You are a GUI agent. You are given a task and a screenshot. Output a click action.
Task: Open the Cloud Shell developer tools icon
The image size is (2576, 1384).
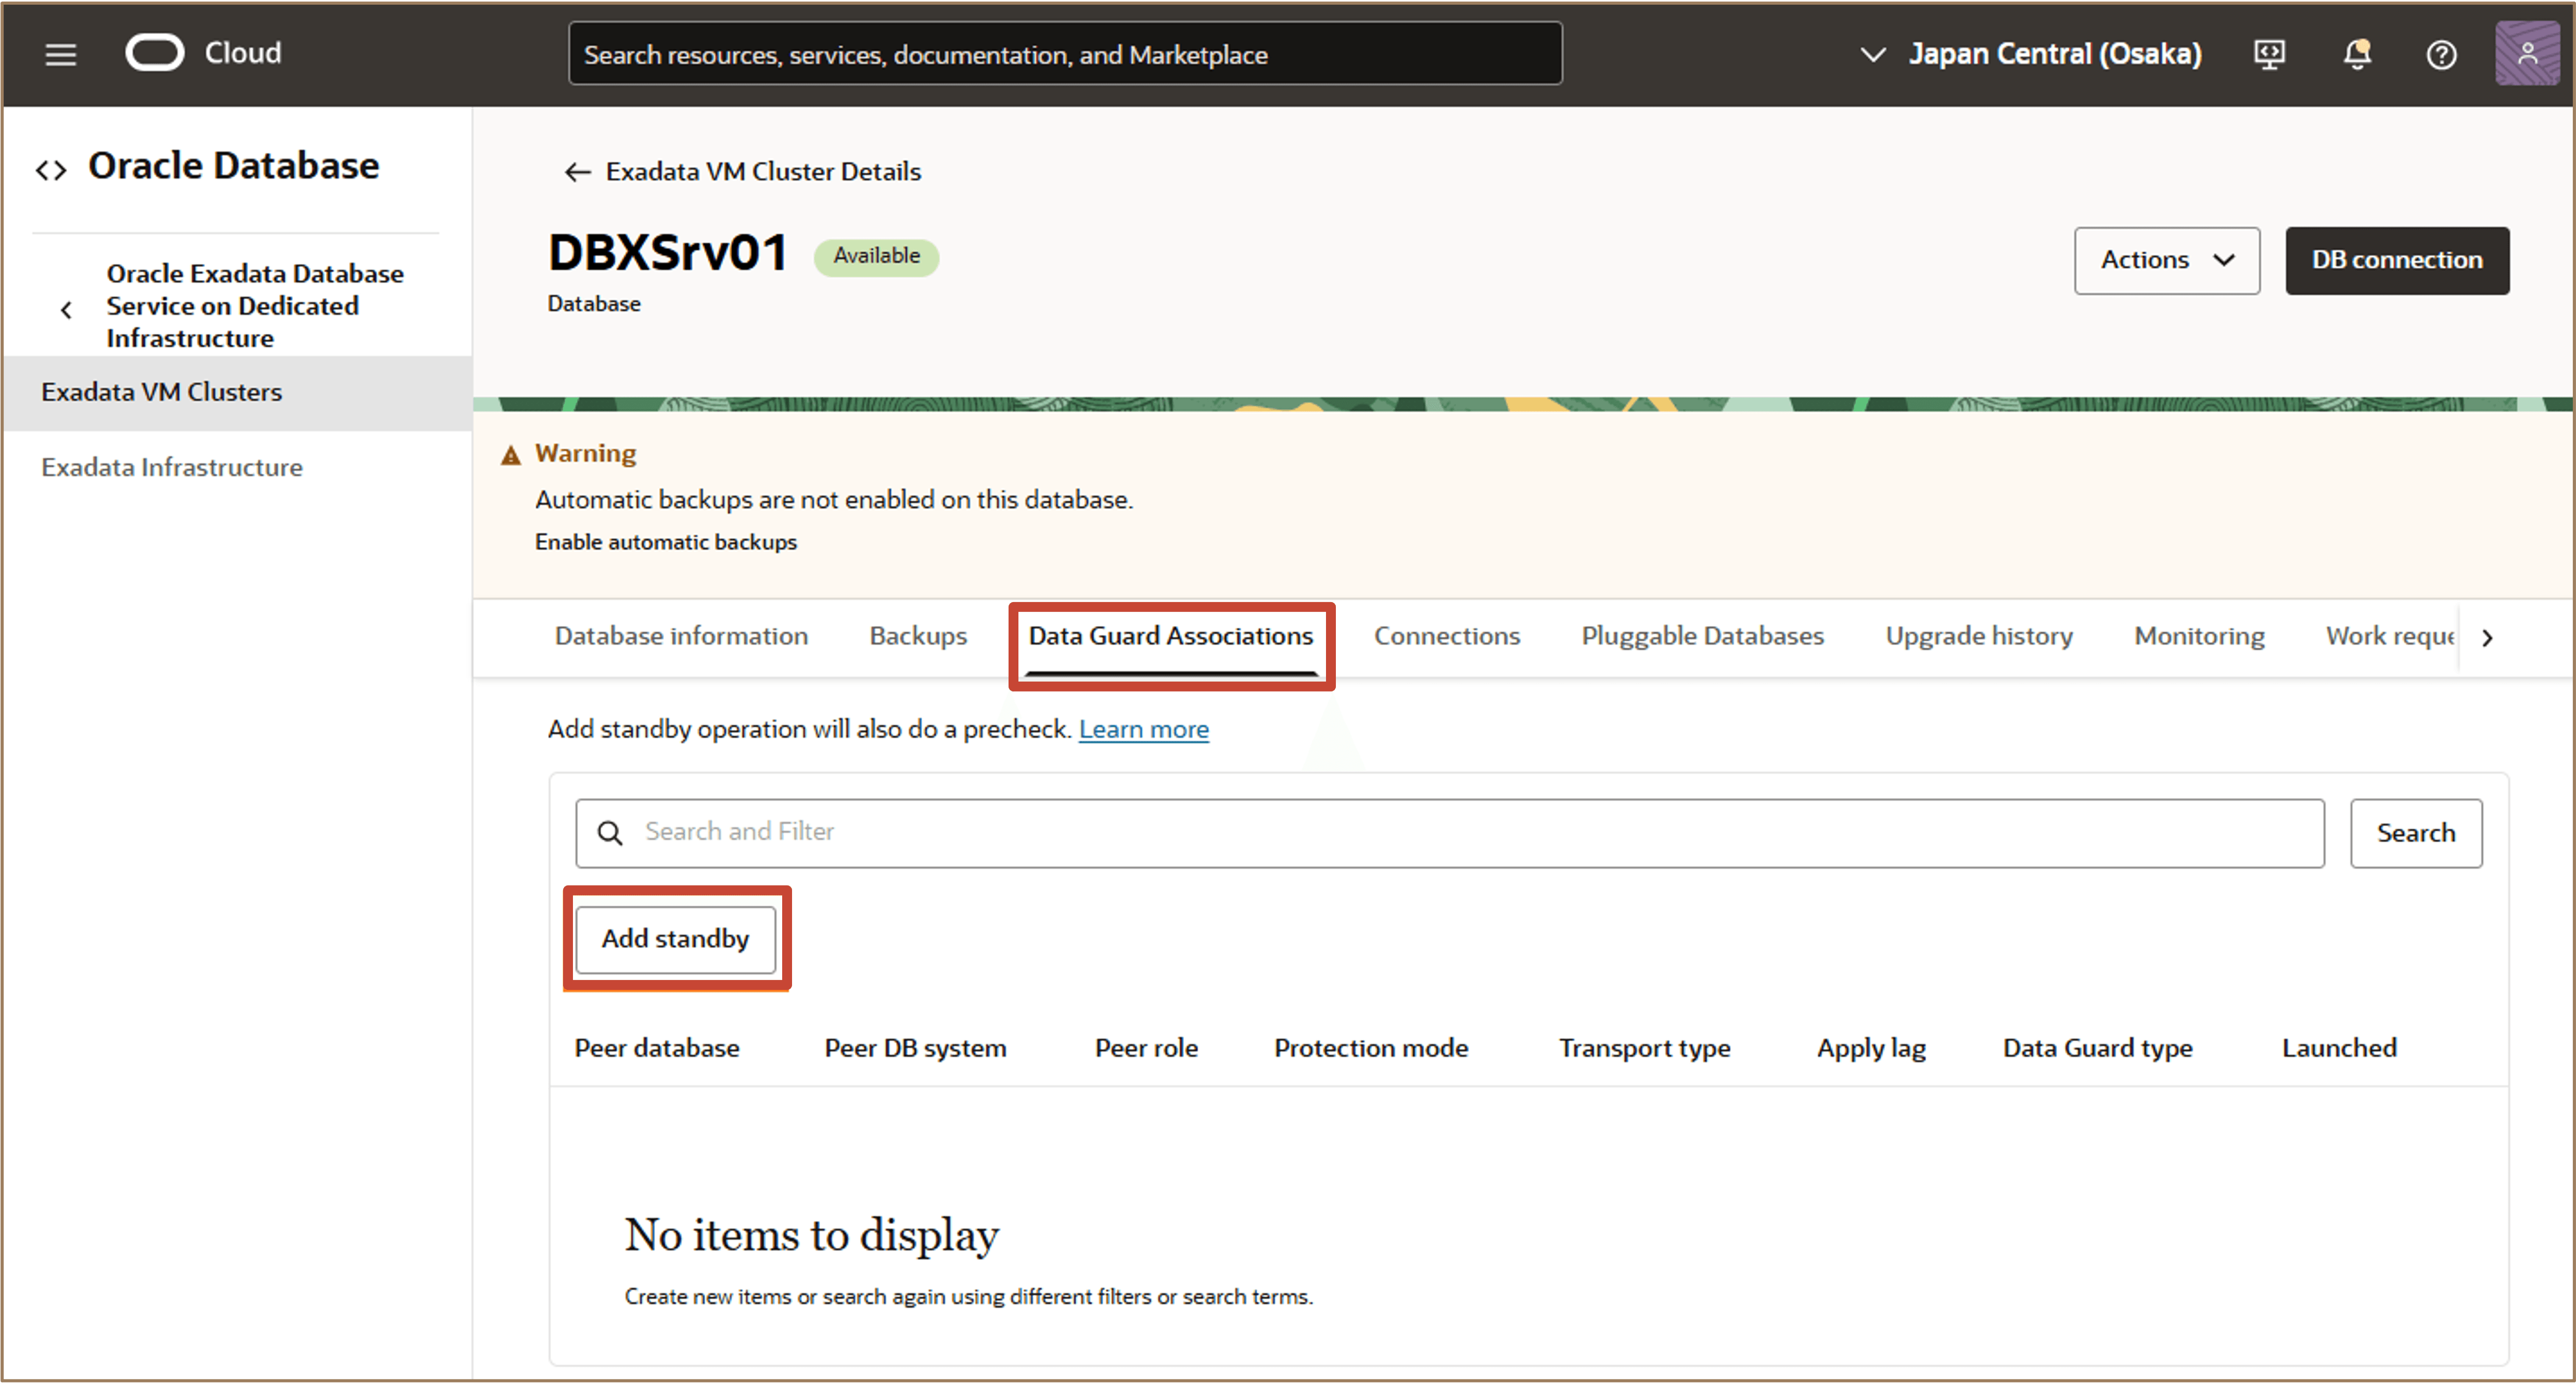[2269, 54]
